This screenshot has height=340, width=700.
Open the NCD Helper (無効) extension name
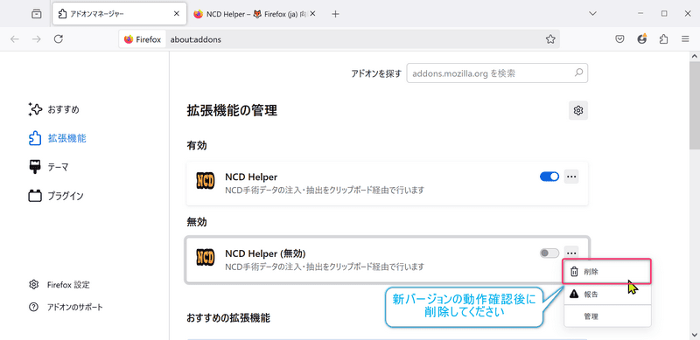click(x=265, y=253)
